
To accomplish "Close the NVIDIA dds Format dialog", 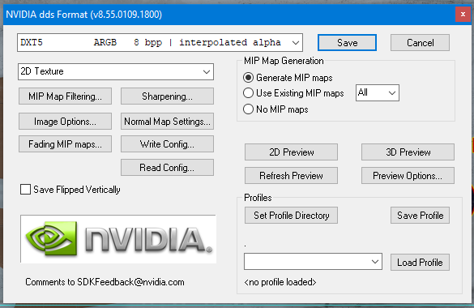I will (463, 15).
